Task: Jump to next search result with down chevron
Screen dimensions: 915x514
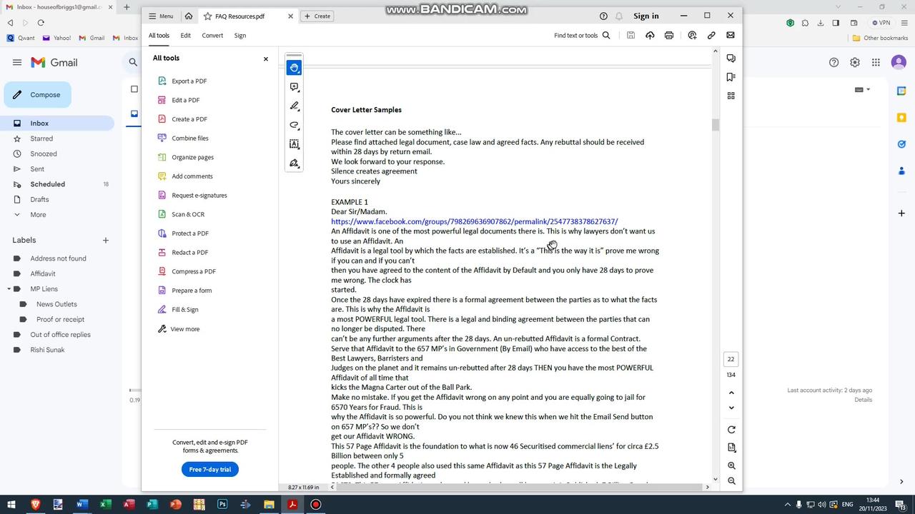Action: [731, 407]
